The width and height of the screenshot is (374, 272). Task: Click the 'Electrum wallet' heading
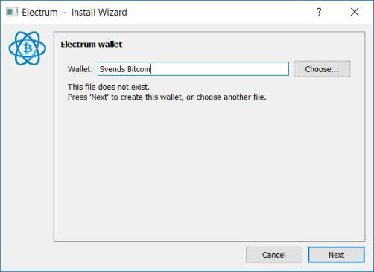[92, 45]
